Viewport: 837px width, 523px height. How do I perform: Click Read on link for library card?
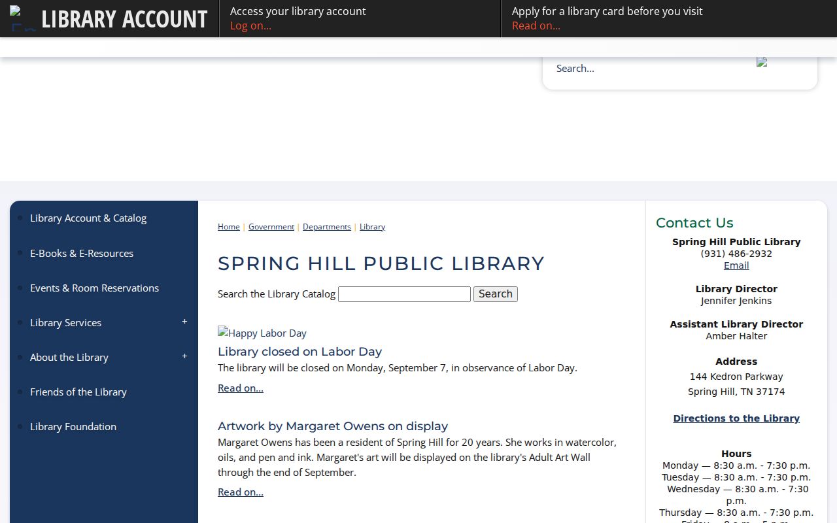point(536,25)
